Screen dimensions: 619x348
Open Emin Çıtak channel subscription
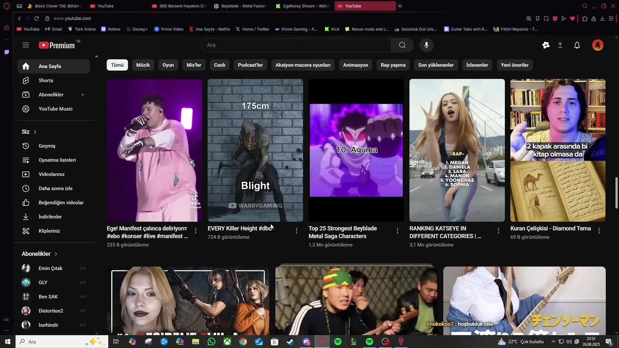coord(54,268)
